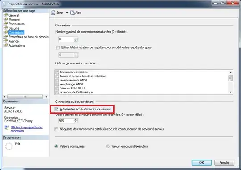Image resolution: width=241 pixels, height=170 pixels.
Task: Select Sécurité in the page list
Action: pyautogui.click(x=14, y=28)
